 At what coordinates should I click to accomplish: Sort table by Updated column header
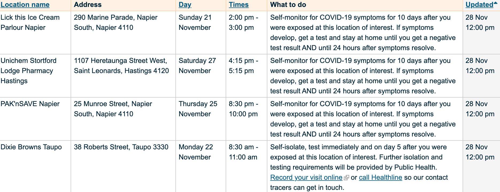coord(479,5)
